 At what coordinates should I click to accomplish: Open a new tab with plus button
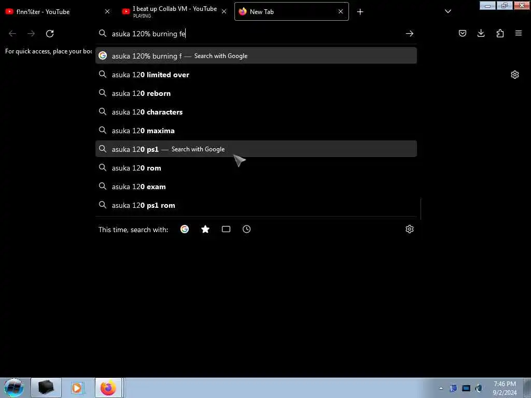pyautogui.click(x=360, y=12)
